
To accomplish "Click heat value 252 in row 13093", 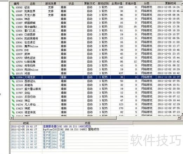I will [x=121, y=27].
